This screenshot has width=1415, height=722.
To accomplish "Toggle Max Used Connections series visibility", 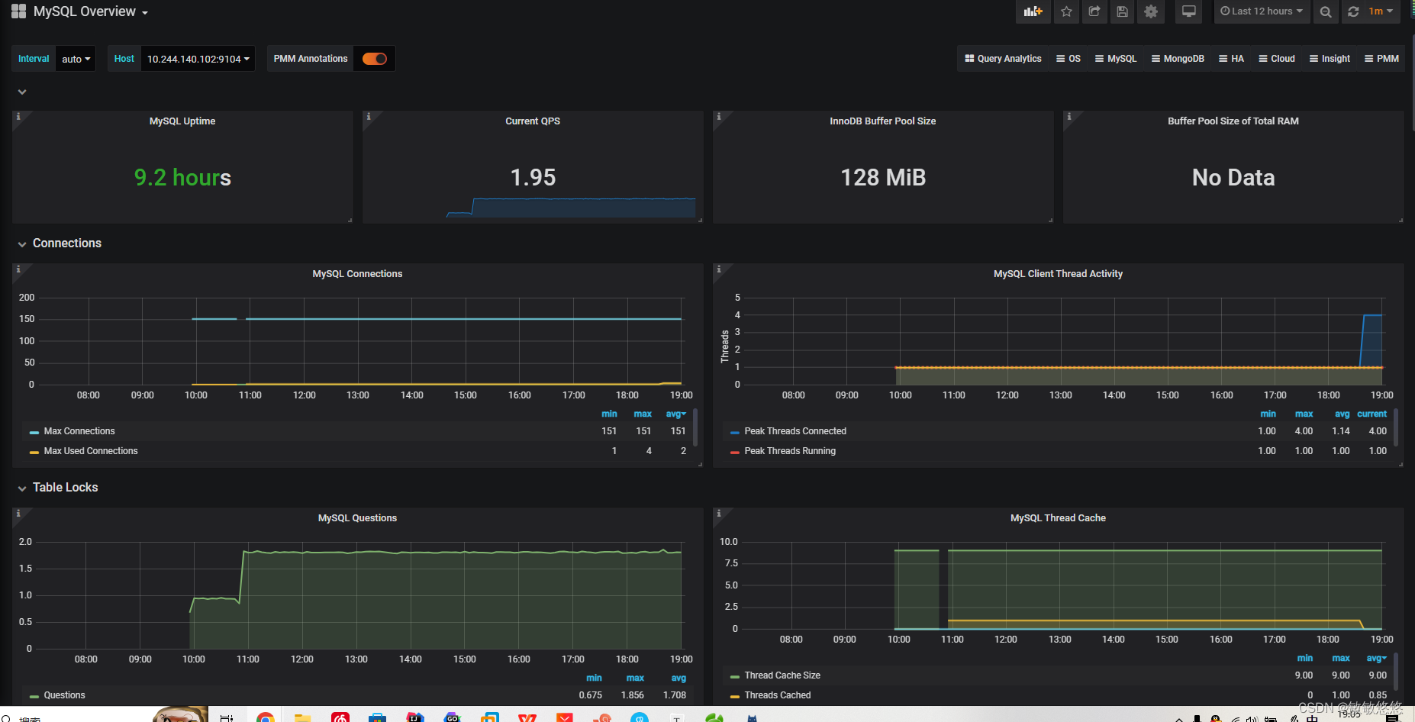I will click(91, 451).
